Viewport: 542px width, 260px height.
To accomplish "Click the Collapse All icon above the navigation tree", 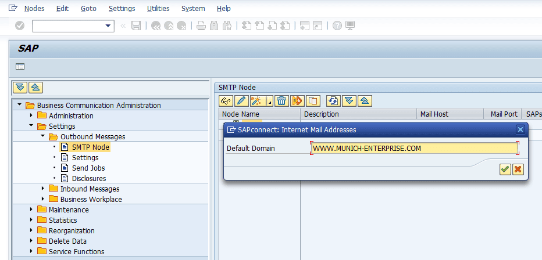I will pyautogui.click(x=35, y=88).
